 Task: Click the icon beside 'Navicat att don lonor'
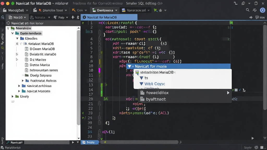[x=8, y=23]
